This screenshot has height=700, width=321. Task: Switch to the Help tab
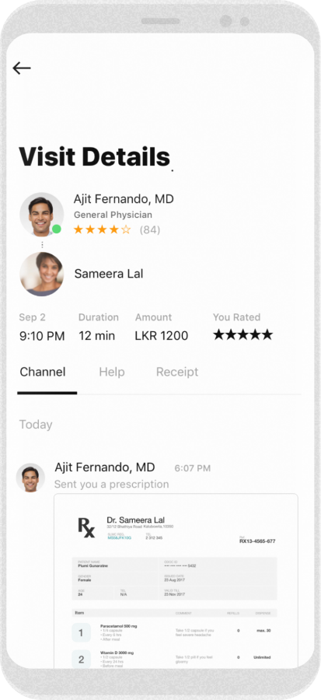click(x=112, y=372)
